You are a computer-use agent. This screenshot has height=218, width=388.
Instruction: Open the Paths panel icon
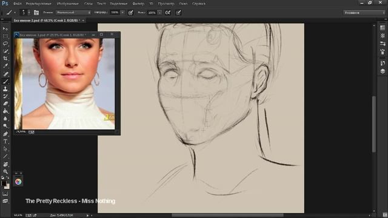tap(383, 63)
